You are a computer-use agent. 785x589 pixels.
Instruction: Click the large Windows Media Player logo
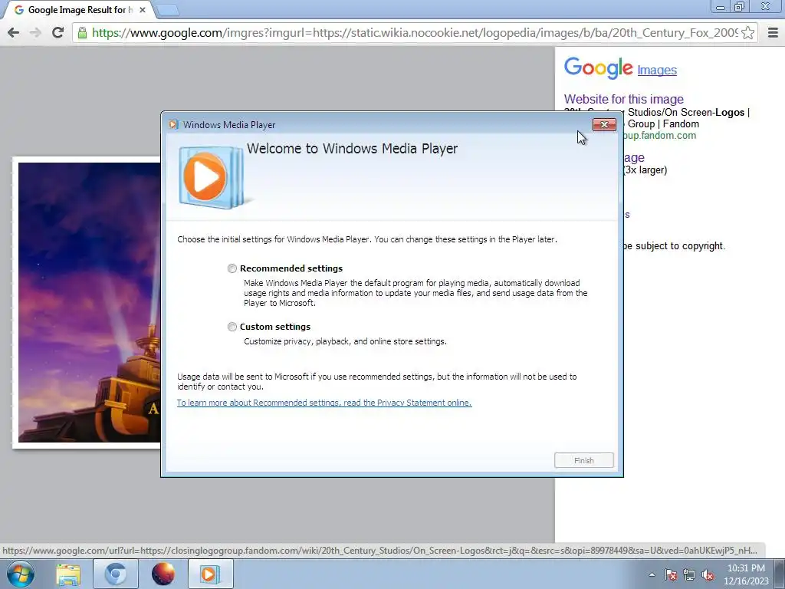point(212,177)
